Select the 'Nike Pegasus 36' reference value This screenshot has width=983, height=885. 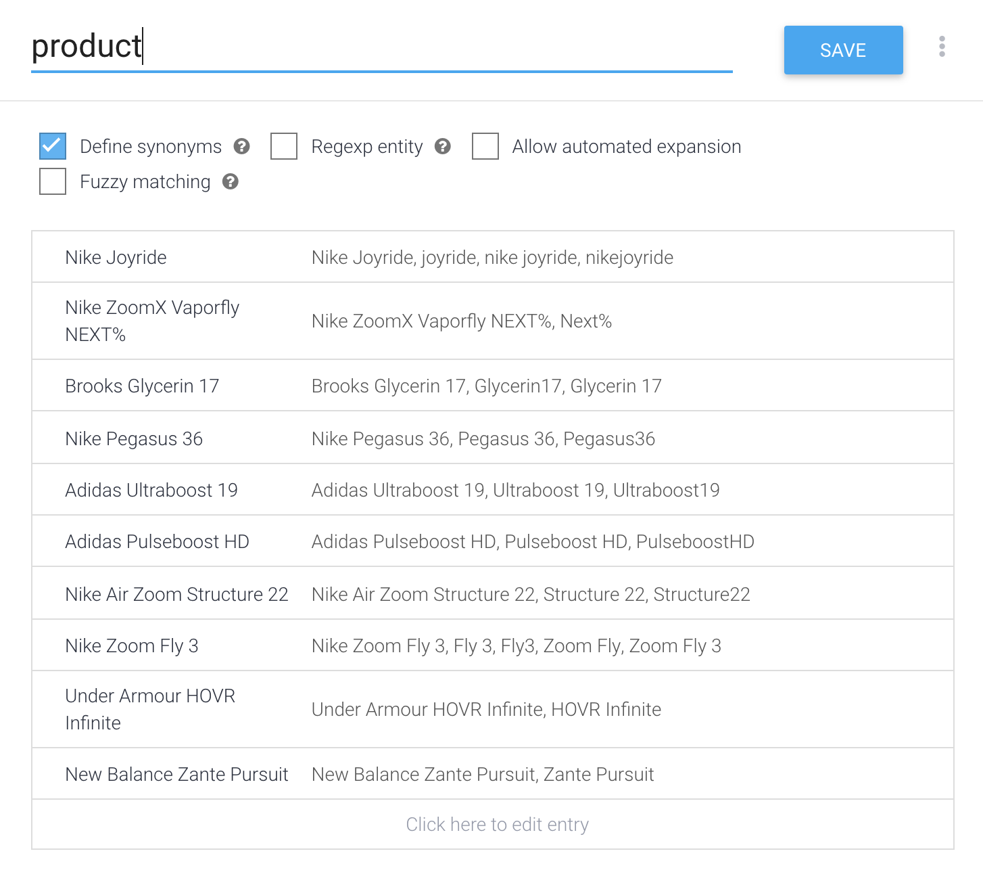click(x=134, y=438)
